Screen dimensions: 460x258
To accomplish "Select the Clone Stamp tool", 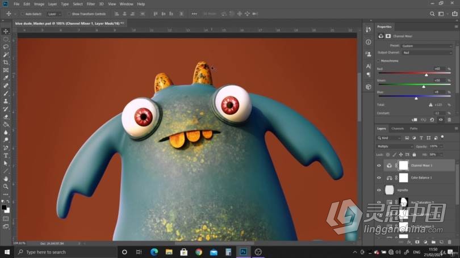I will tap(6, 101).
